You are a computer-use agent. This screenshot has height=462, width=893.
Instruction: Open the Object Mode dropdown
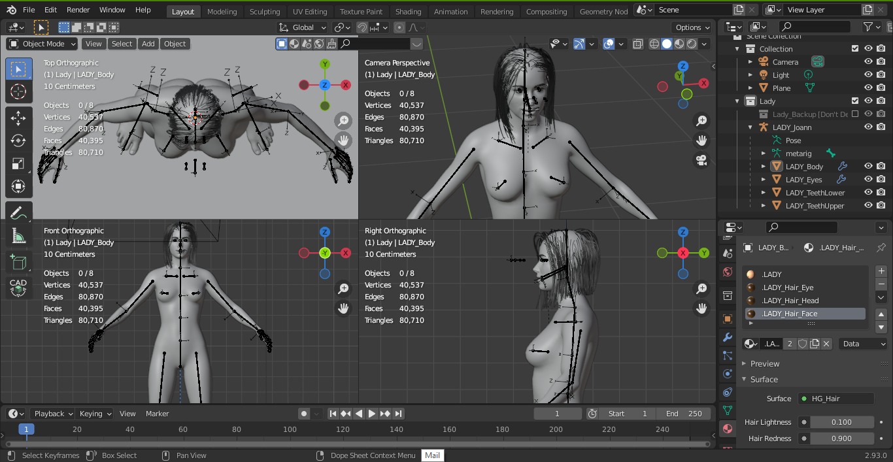pyautogui.click(x=42, y=44)
